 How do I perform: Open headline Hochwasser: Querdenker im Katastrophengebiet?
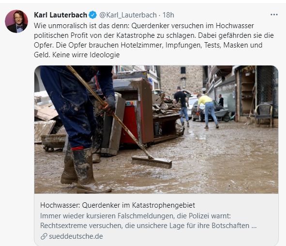click(x=118, y=205)
